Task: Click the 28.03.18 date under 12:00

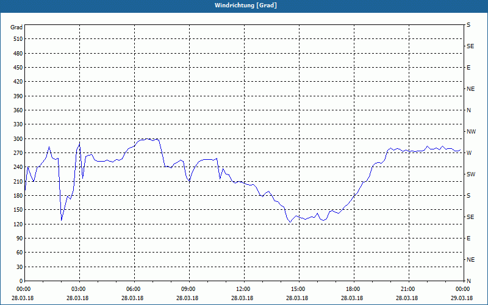Action: pyautogui.click(x=242, y=298)
